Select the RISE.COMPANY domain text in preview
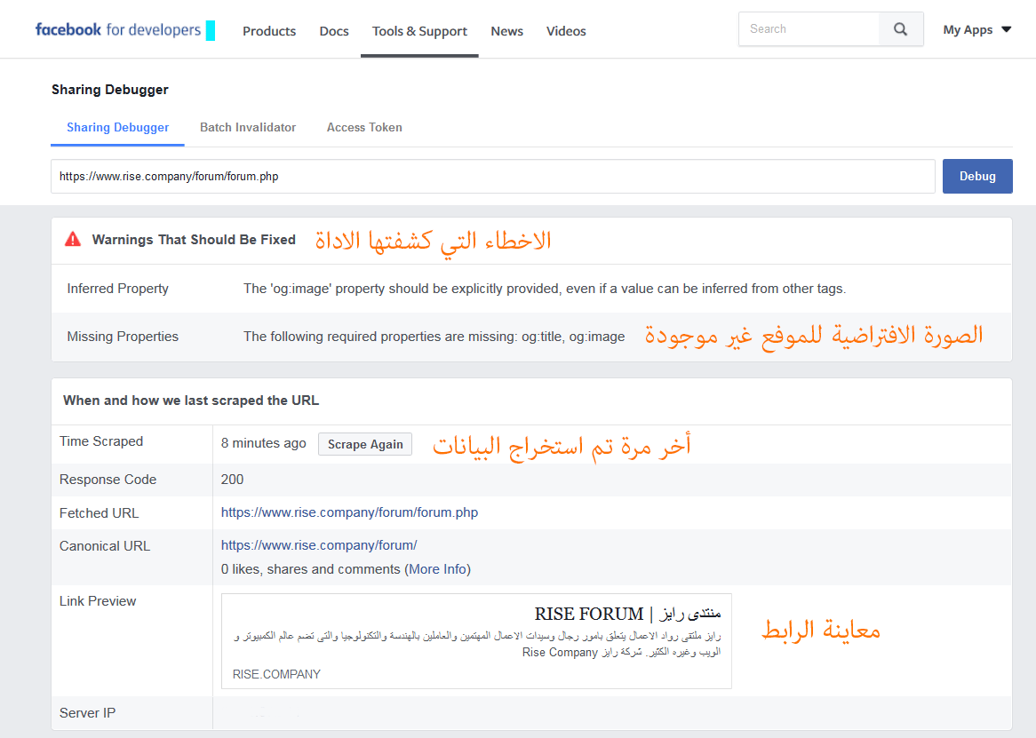 click(276, 674)
